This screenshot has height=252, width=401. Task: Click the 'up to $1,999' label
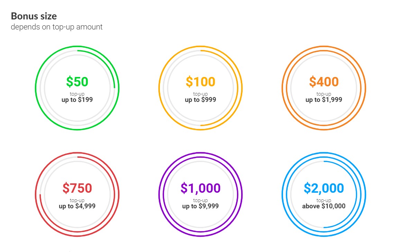(x=324, y=99)
